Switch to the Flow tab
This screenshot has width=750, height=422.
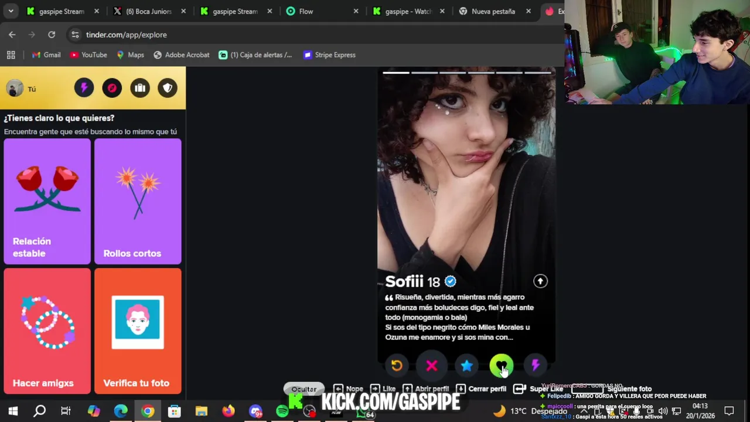point(322,11)
